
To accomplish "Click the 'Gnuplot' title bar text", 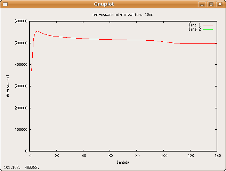I will (x=104, y=4).
